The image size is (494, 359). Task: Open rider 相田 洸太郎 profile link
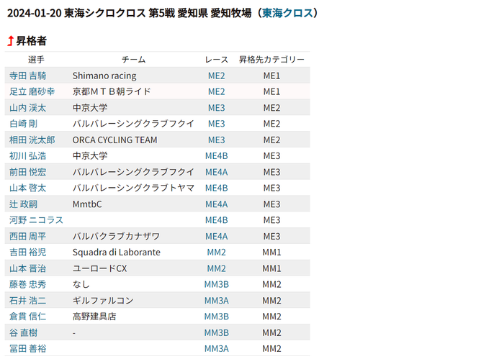click(x=32, y=140)
